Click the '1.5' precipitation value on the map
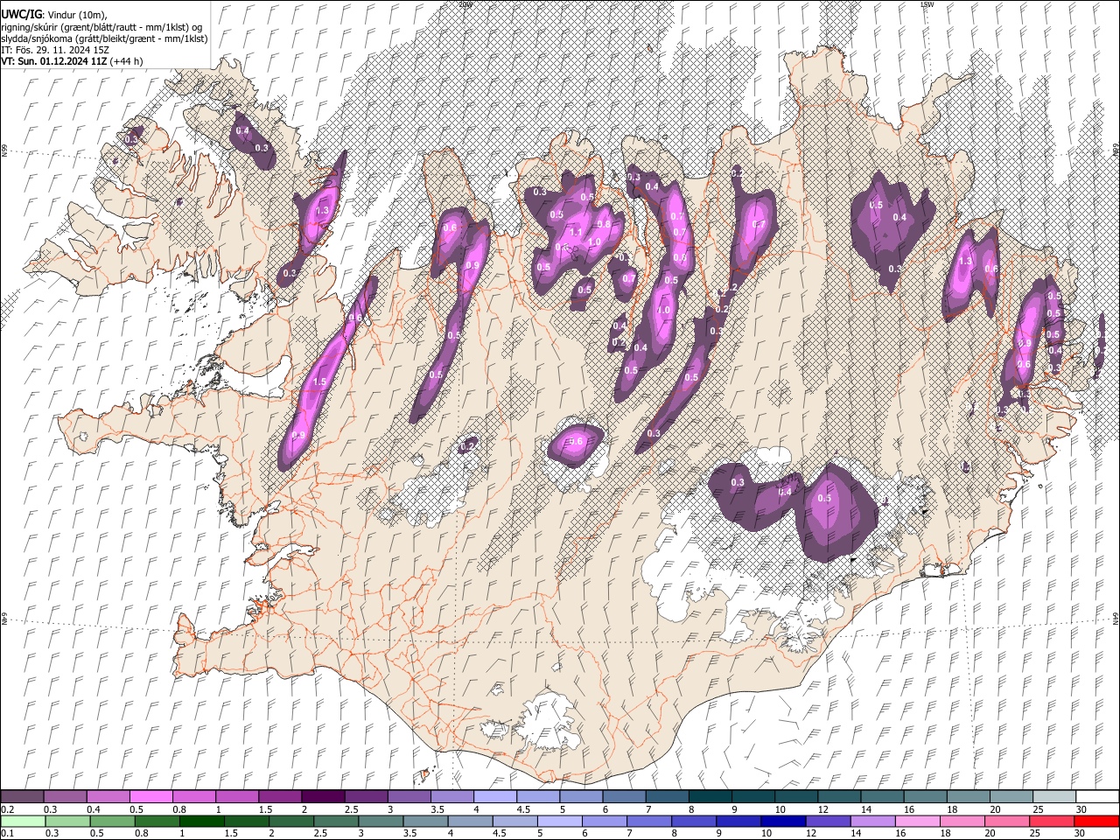The height and width of the screenshot is (840, 1120). (318, 382)
